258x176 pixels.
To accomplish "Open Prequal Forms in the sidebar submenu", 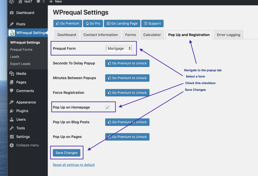I will [x=21, y=50].
